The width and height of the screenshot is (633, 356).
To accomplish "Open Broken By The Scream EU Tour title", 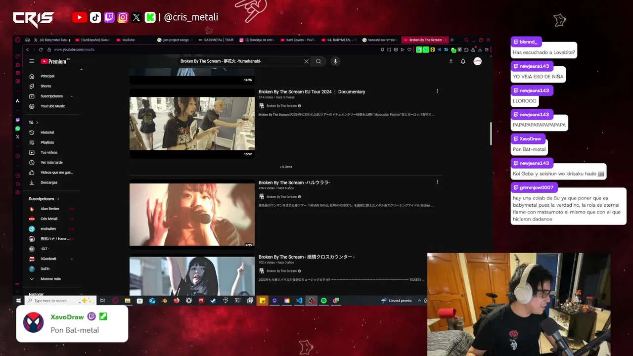I will [312, 91].
